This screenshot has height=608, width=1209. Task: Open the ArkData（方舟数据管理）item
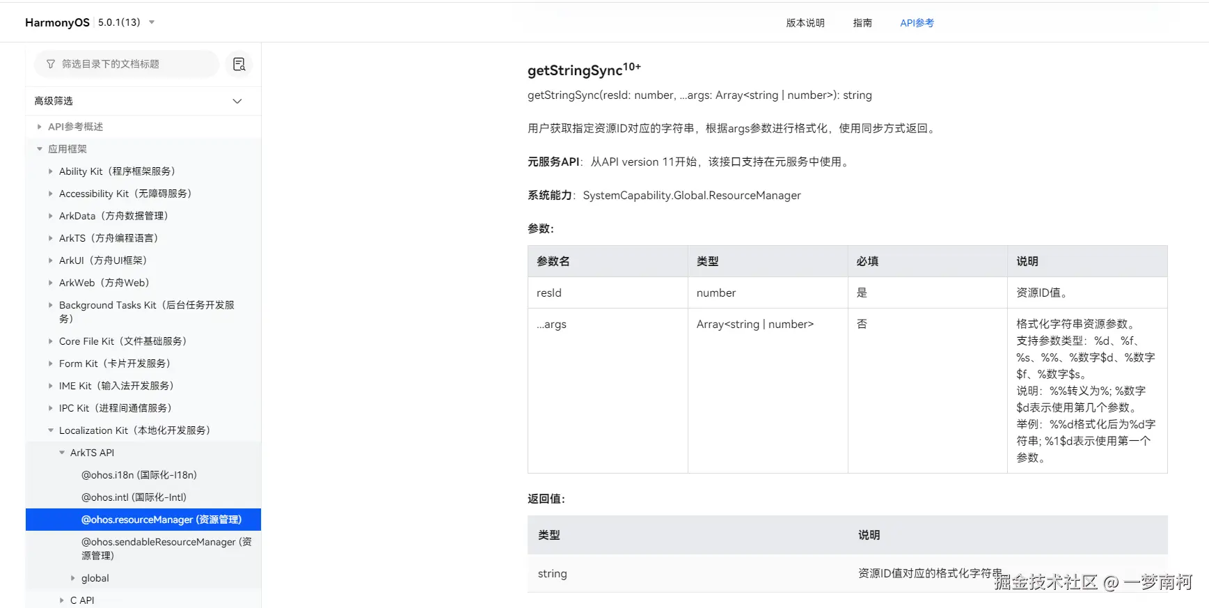point(113,216)
